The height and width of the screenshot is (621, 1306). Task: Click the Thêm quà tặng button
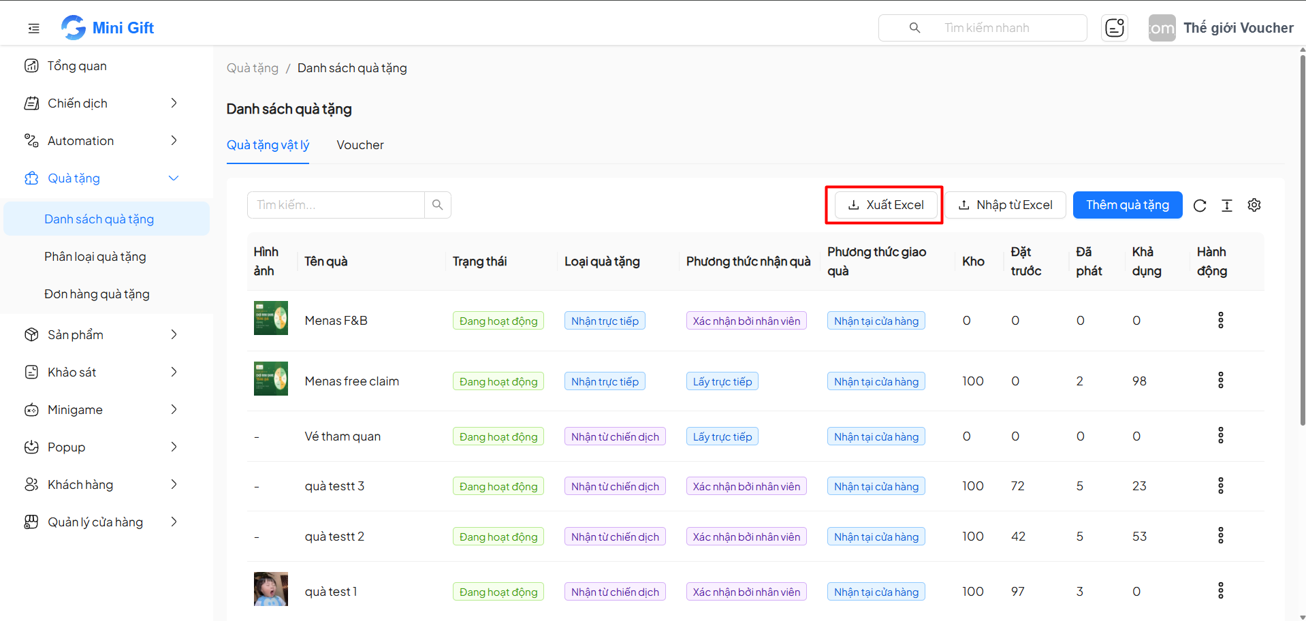click(x=1128, y=205)
